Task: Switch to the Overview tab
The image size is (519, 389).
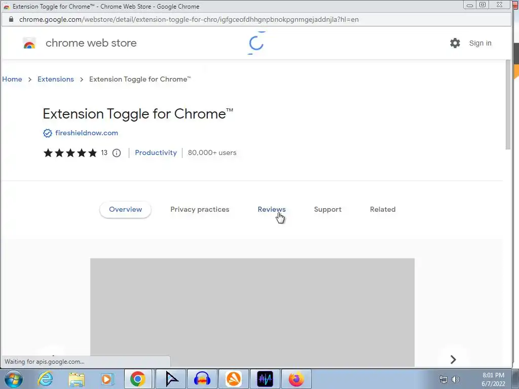Action: click(x=126, y=209)
